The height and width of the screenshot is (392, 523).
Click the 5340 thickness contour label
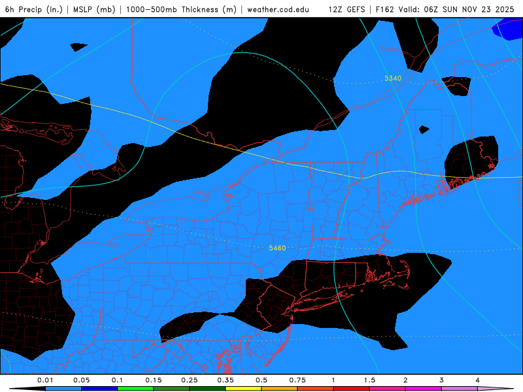[x=393, y=78]
